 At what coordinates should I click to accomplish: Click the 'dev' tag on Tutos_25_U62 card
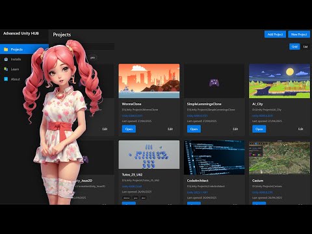pos(144,198)
